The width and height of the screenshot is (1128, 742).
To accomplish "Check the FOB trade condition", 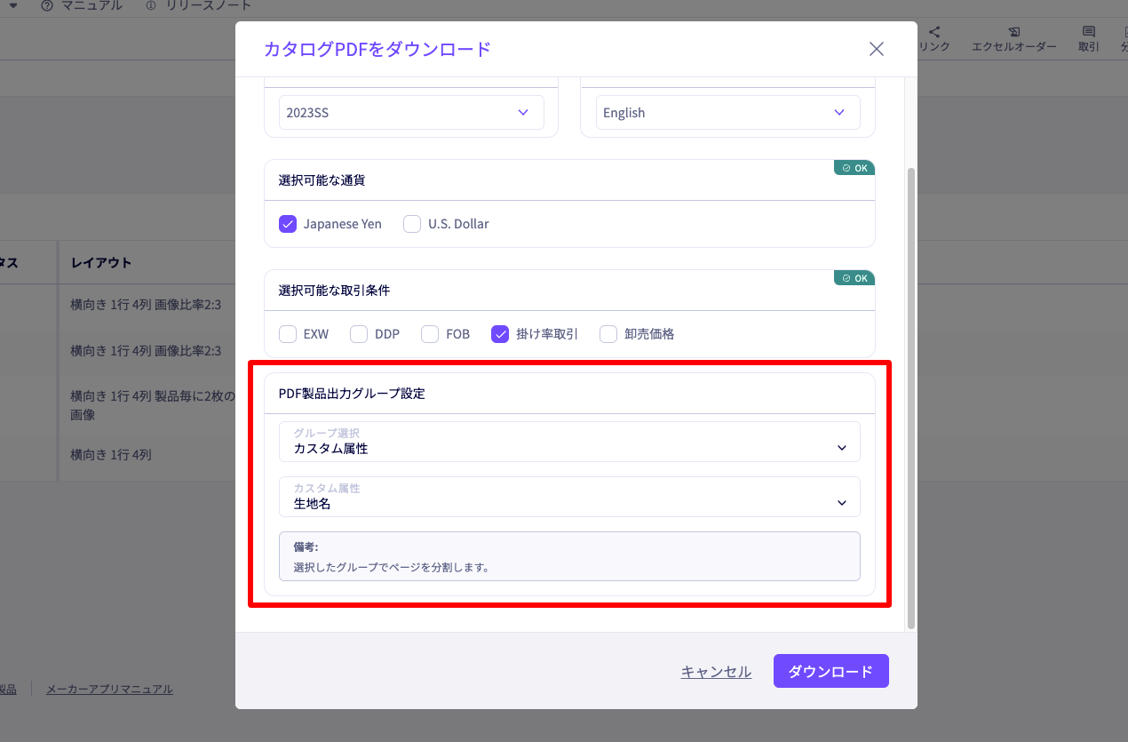I will pyautogui.click(x=430, y=334).
